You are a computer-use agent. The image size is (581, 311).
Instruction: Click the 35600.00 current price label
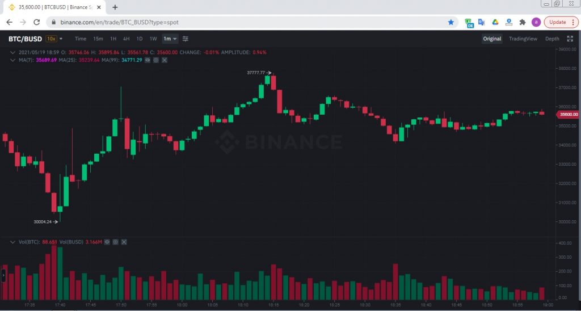567,115
